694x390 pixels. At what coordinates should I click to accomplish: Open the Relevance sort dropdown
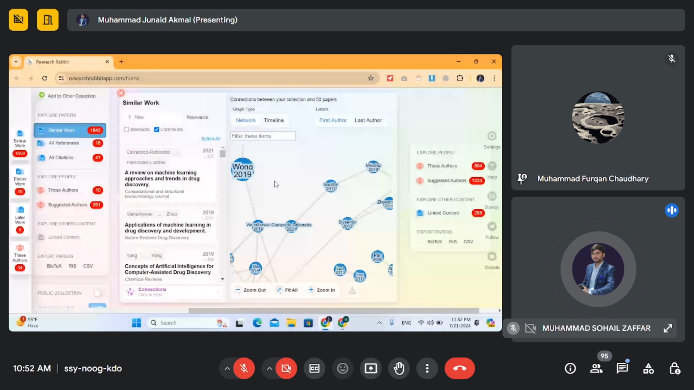(x=197, y=117)
